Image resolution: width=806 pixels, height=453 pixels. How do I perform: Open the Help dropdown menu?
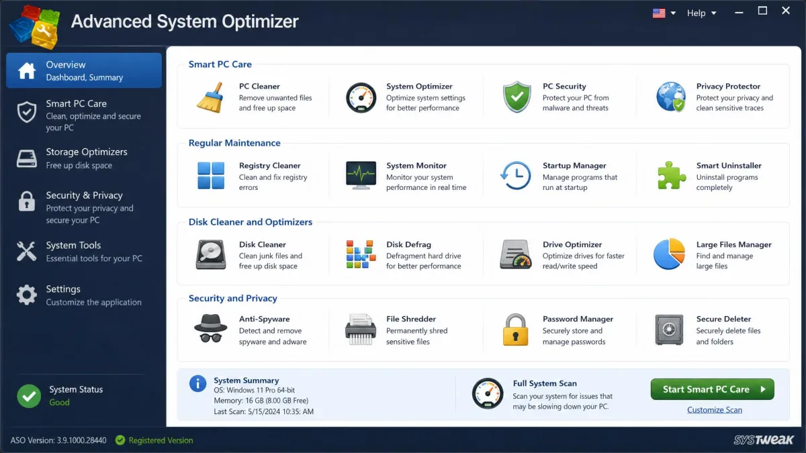click(x=701, y=13)
